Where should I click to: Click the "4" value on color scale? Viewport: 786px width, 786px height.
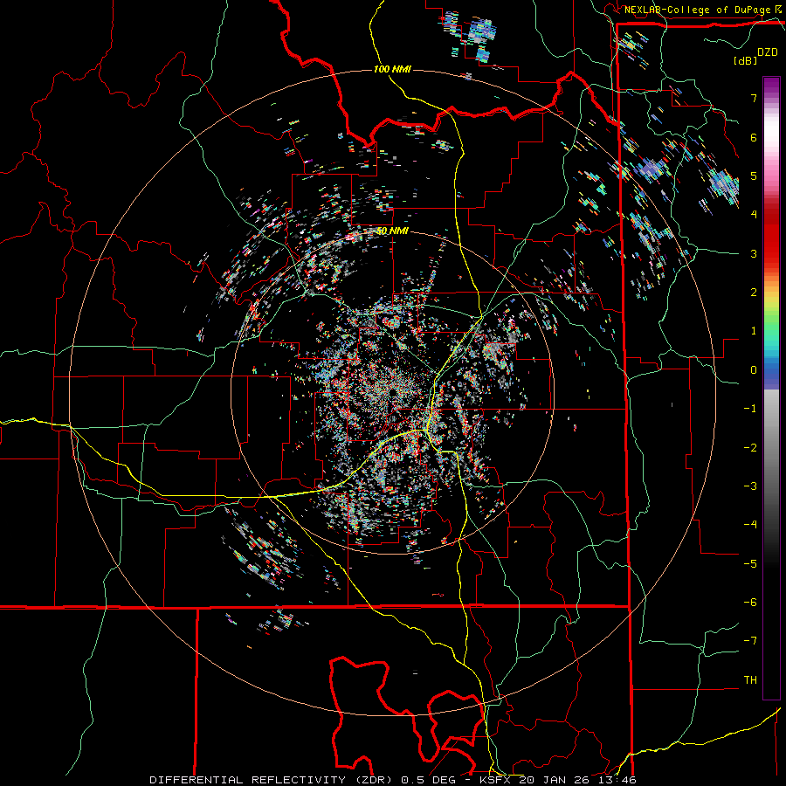(754, 215)
